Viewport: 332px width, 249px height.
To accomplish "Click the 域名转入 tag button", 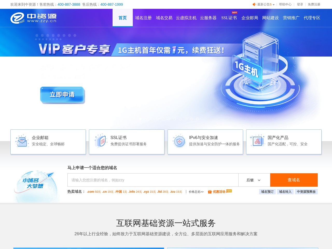I will click(x=285, y=192).
